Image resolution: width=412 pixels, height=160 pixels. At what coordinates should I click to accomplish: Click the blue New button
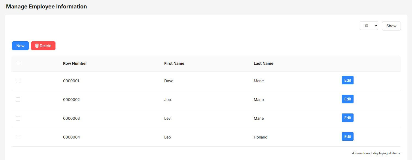[20, 46]
